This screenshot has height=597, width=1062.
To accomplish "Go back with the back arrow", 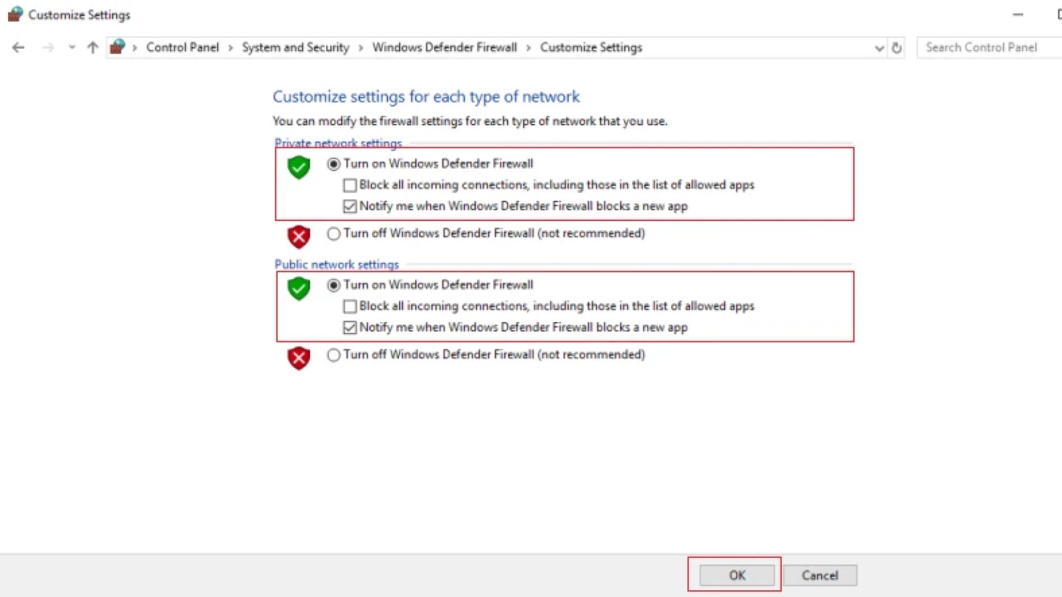I will coord(18,48).
